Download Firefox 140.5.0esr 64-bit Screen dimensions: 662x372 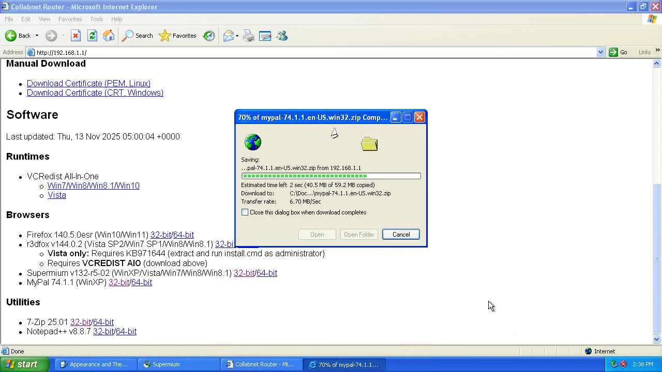(x=184, y=235)
